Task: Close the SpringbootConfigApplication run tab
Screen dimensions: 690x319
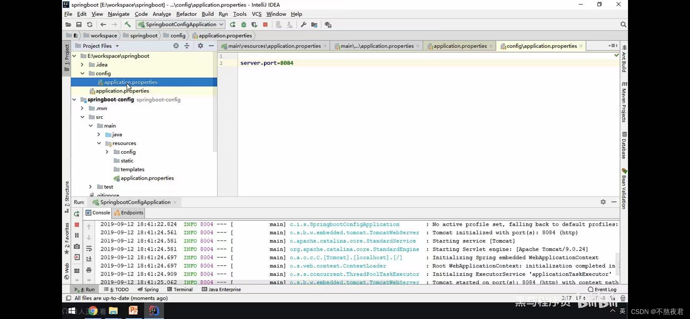Action: tap(175, 202)
